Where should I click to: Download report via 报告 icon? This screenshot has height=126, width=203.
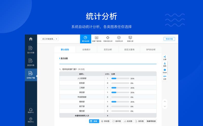click(165, 65)
